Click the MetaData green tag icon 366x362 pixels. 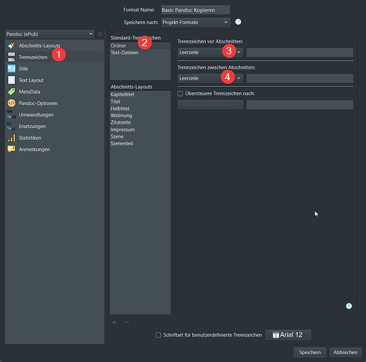(12, 92)
